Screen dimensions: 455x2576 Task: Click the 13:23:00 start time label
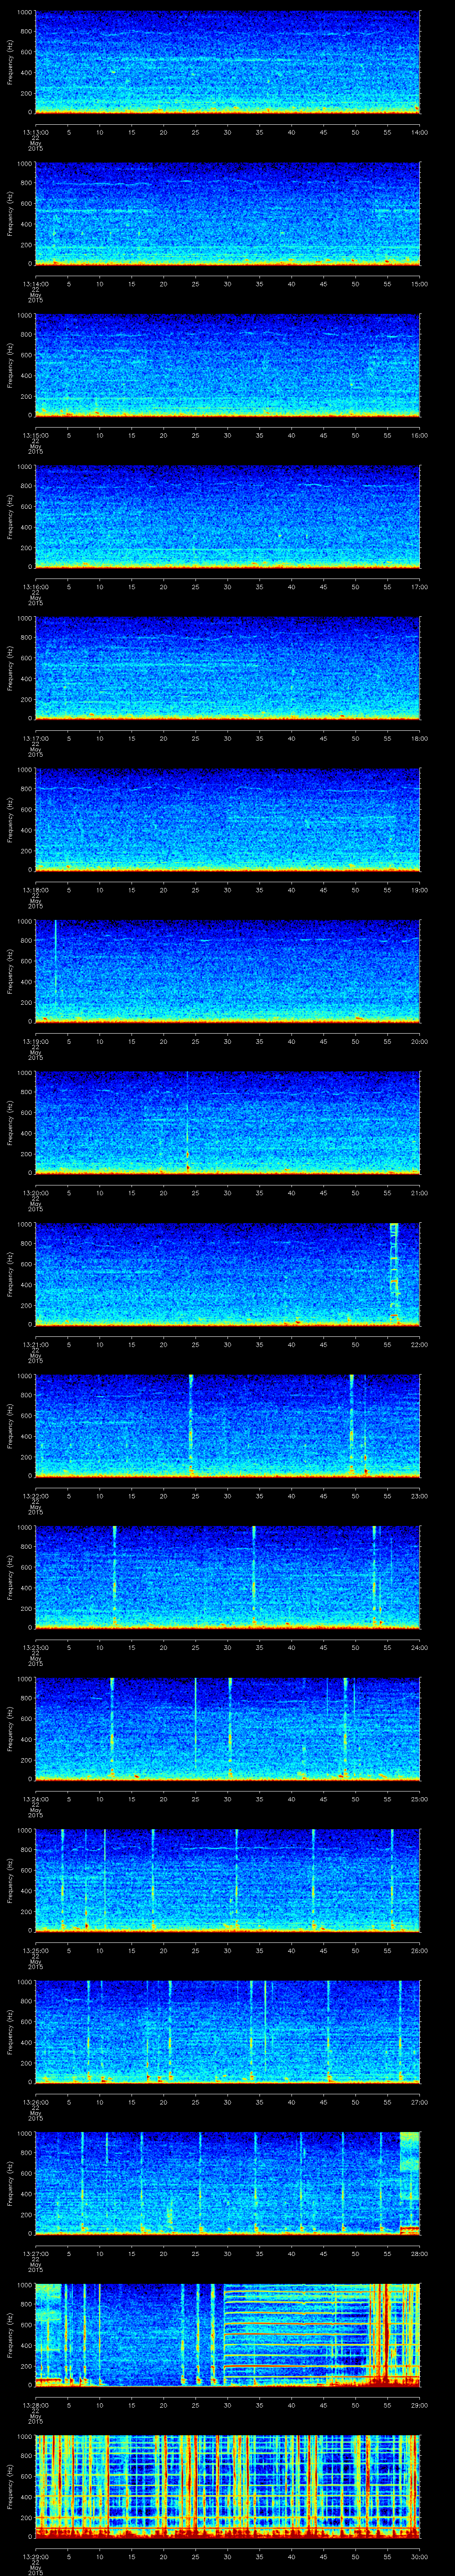[x=35, y=1647]
